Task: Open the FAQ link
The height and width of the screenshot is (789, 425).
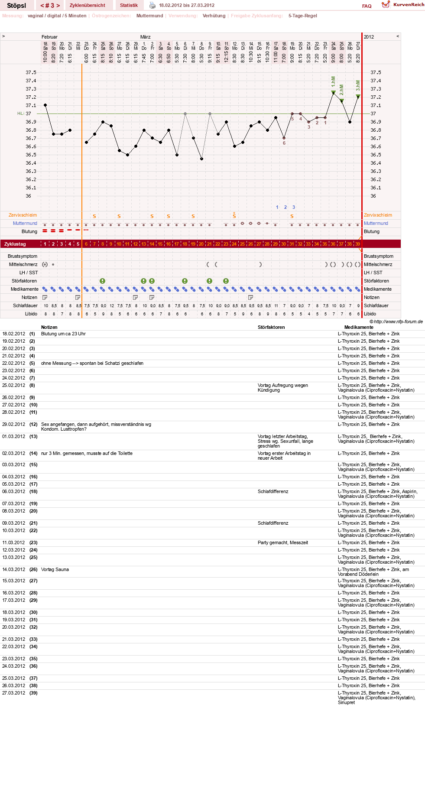Action: coord(367,6)
